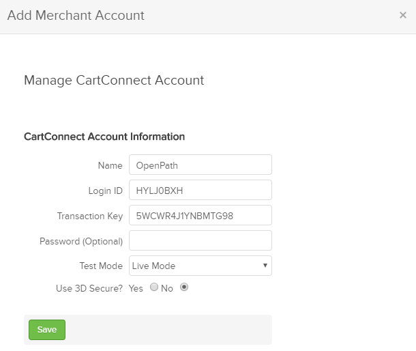Image resolution: width=416 pixels, height=351 pixels.
Task: Click the 'Transaction Key' field label
Action: (90, 216)
